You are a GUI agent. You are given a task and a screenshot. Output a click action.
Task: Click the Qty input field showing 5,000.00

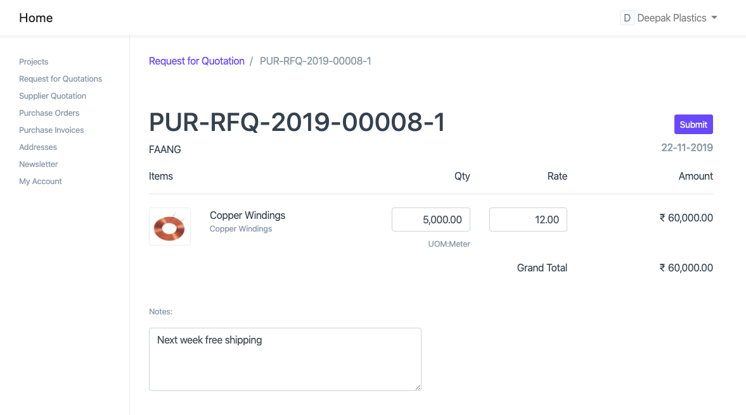[431, 220]
